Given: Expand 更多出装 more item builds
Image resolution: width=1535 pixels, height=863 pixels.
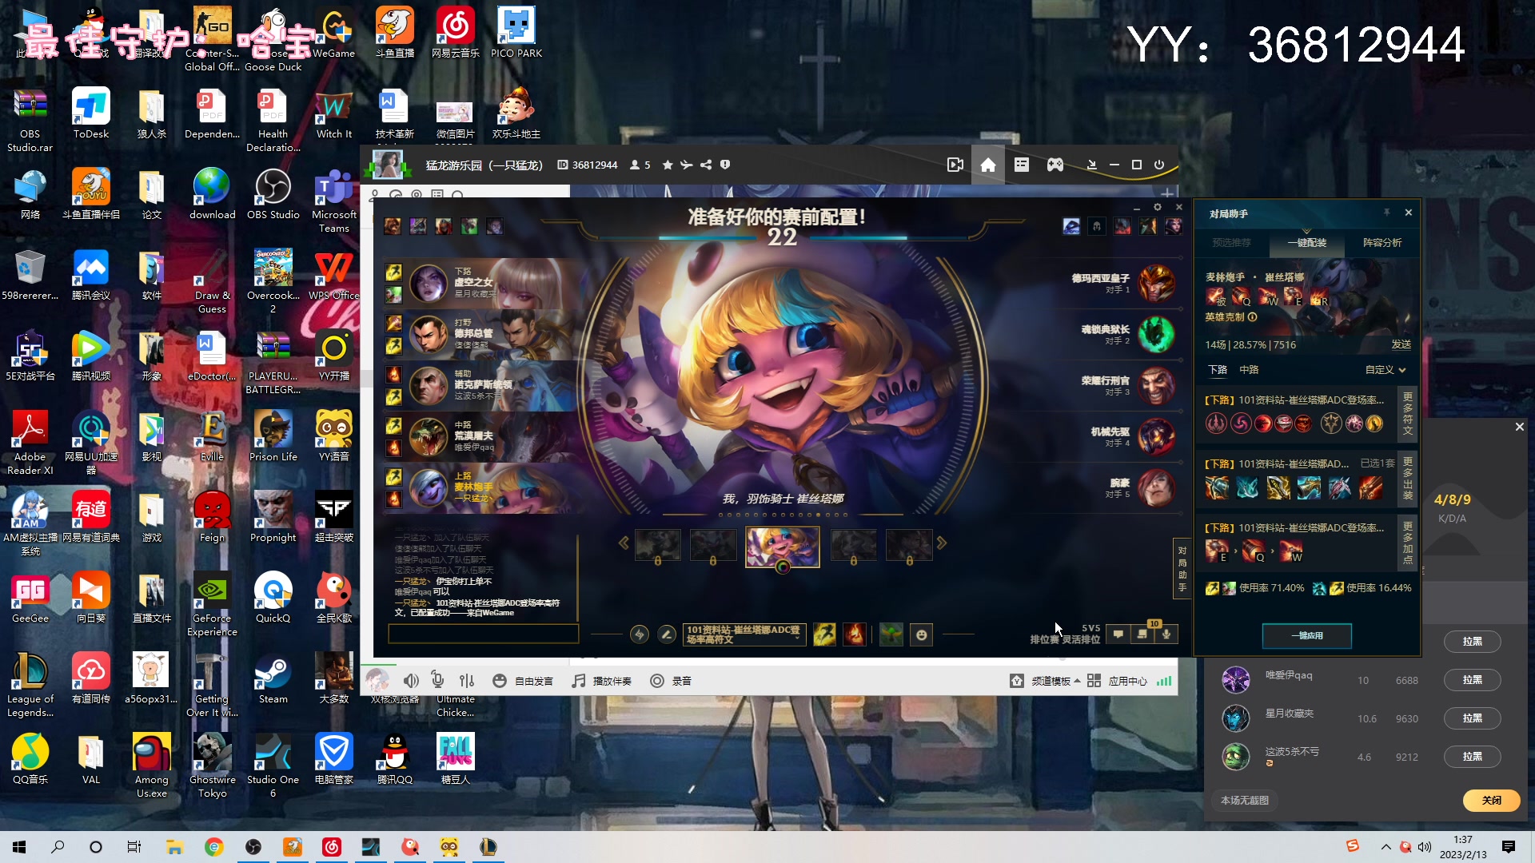Looking at the screenshot, I should tap(1408, 478).
